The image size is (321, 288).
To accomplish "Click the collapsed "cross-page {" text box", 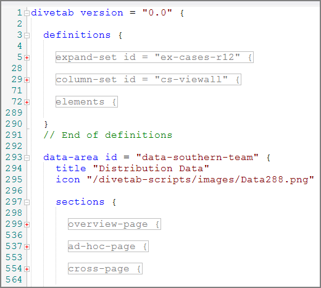I will pos(105,269).
